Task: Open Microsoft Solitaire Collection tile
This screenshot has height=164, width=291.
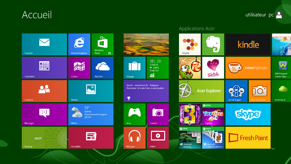Action: 213,137
